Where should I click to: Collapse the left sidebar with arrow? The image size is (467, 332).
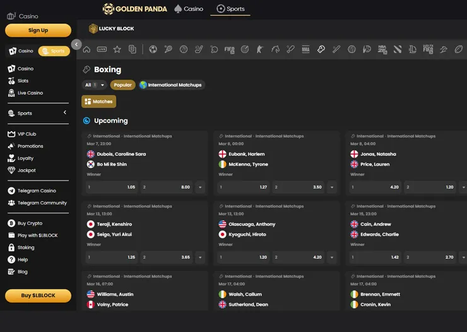pos(76,45)
